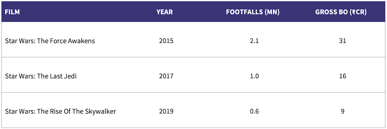Image resolution: width=387 pixels, height=129 pixels.
Task: Click the 2017 year cell
Action: coord(166,76)
